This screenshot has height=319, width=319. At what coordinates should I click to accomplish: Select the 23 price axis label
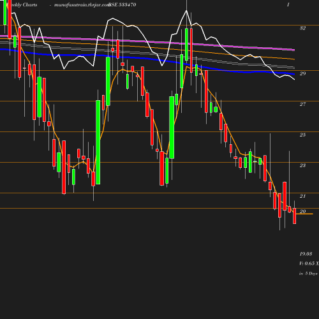(x=303, y=165)
